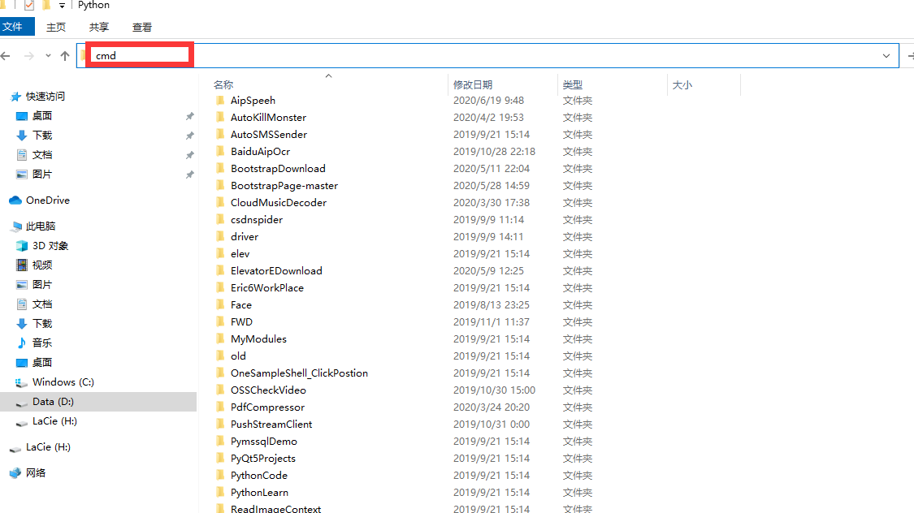Image resolution: width=914 pixels, height=513 pixels.
Task: Click the driver folder icon
Action: (219, 236)
